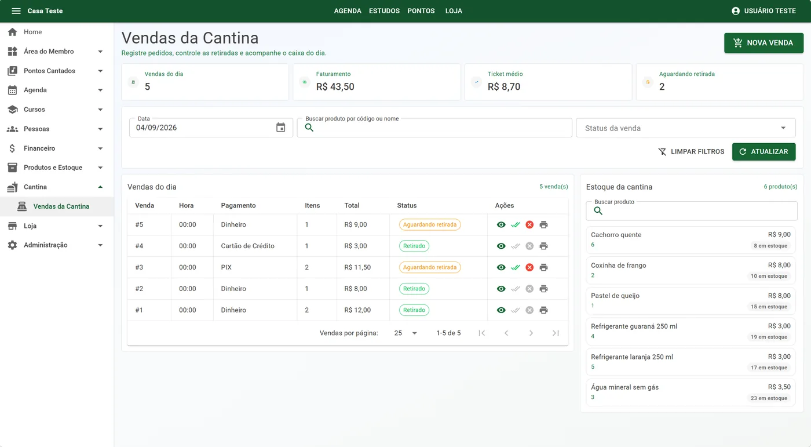811x447 pixels.
Task: View details of sale #2
Action: click(x=501, y=289)
